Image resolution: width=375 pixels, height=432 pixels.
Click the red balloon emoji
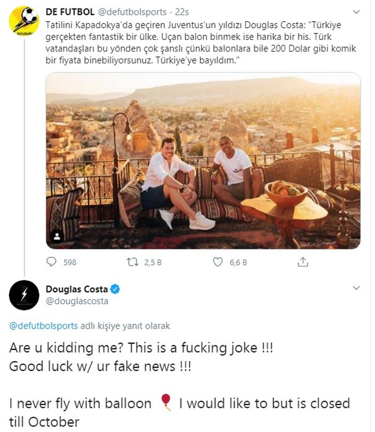pyautogui.click(x=166, y=403)
